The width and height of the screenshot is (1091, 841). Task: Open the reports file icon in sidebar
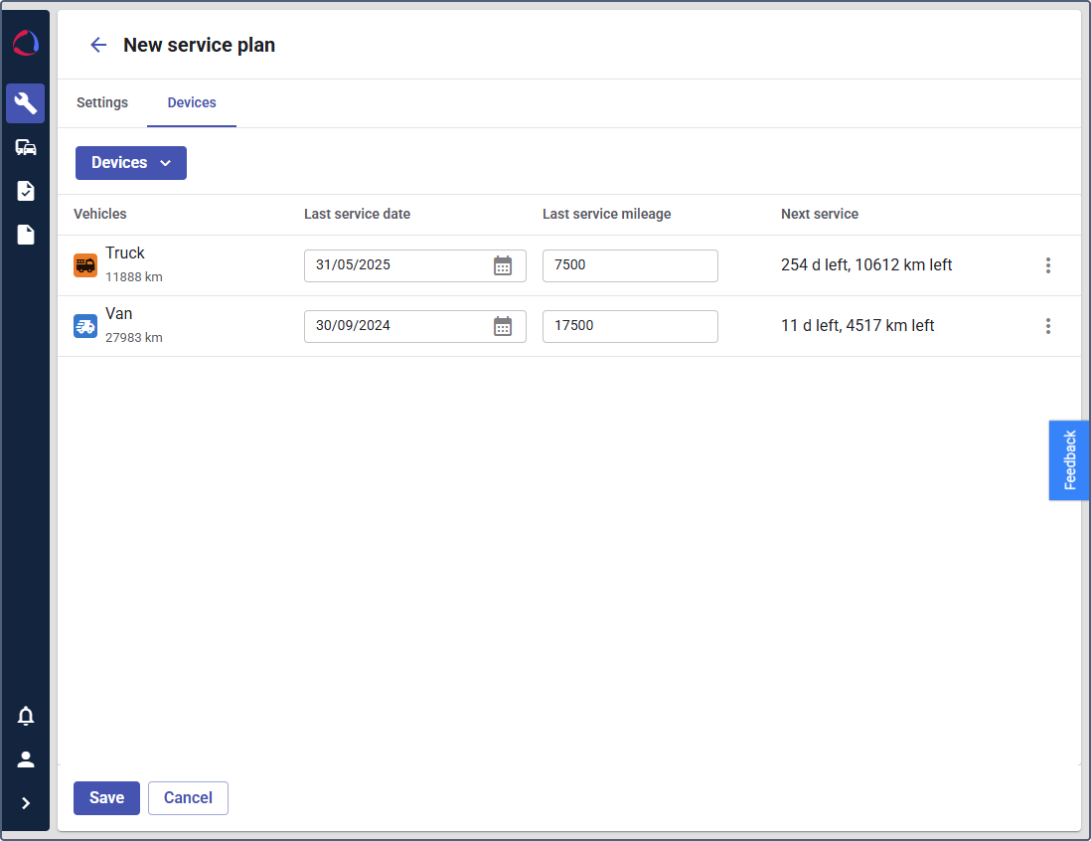point(26,235)
